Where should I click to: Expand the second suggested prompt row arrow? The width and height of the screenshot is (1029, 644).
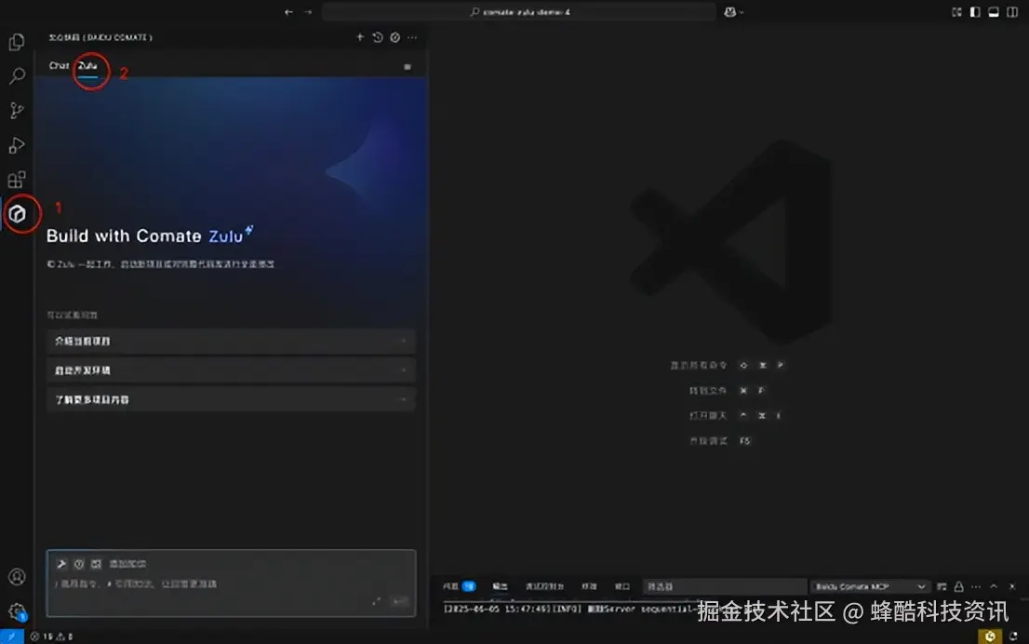click(404, 370)
